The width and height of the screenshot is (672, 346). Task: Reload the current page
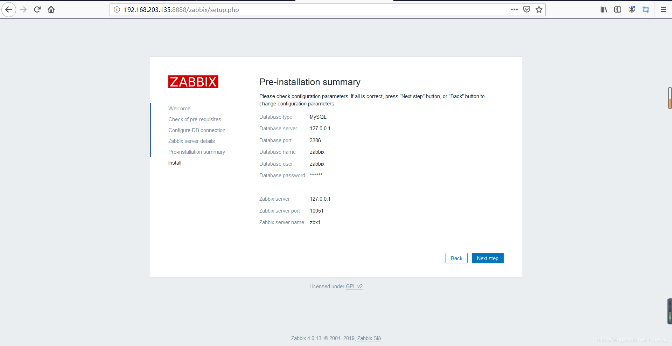pos(37,9)
